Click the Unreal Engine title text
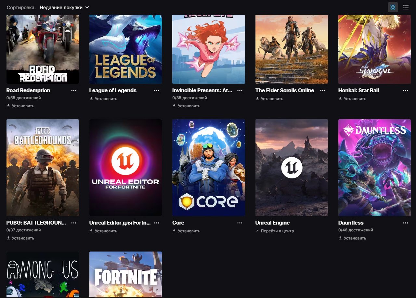The height and width of the screenshot is (298, 416). click(x=272, y=223)
